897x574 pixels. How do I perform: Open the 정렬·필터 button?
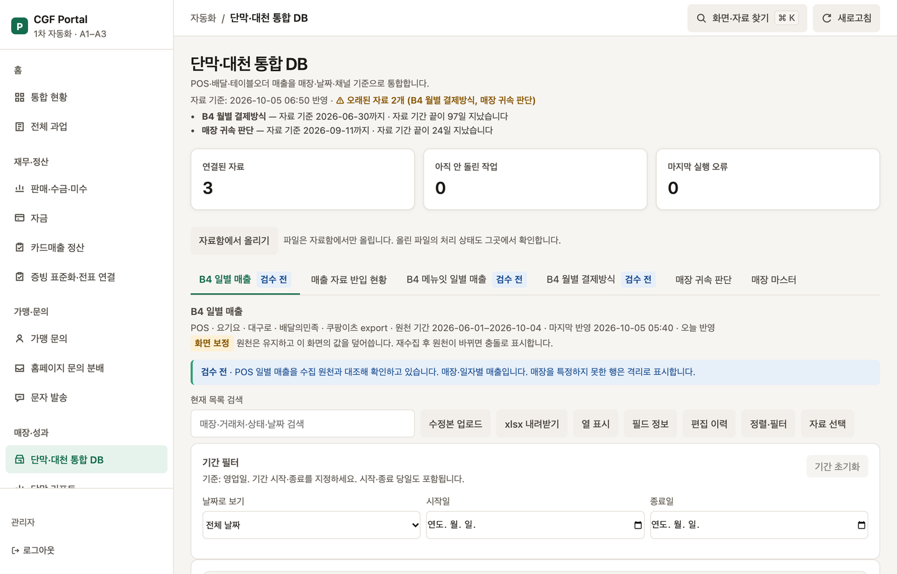click(769, 424)
